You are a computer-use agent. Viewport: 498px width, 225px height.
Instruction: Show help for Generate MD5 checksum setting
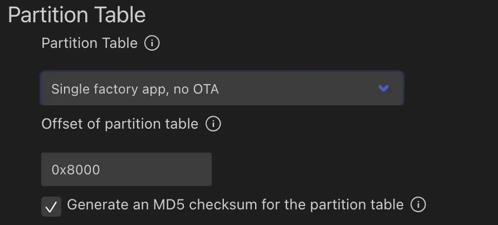click(x=418, y=204)
